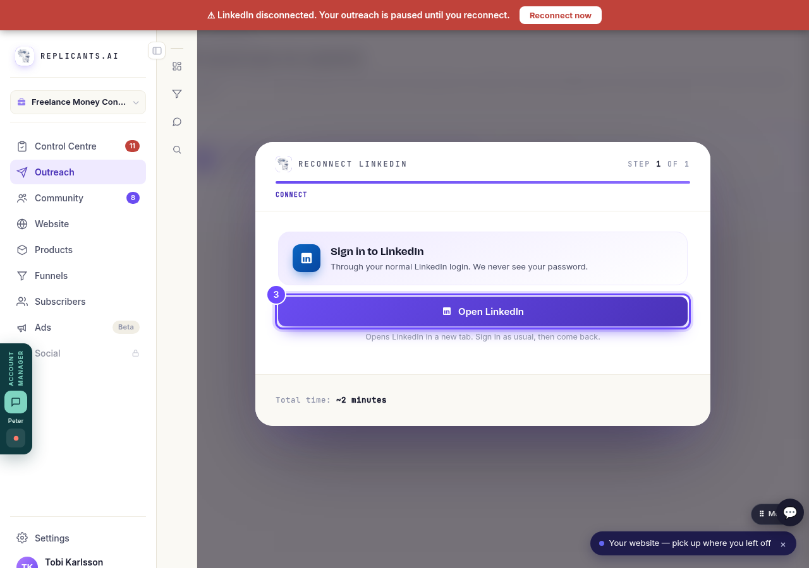The height and width of the screenshot is (568, 809).
Task: Open Ads beta section
Action: point(78,328)
